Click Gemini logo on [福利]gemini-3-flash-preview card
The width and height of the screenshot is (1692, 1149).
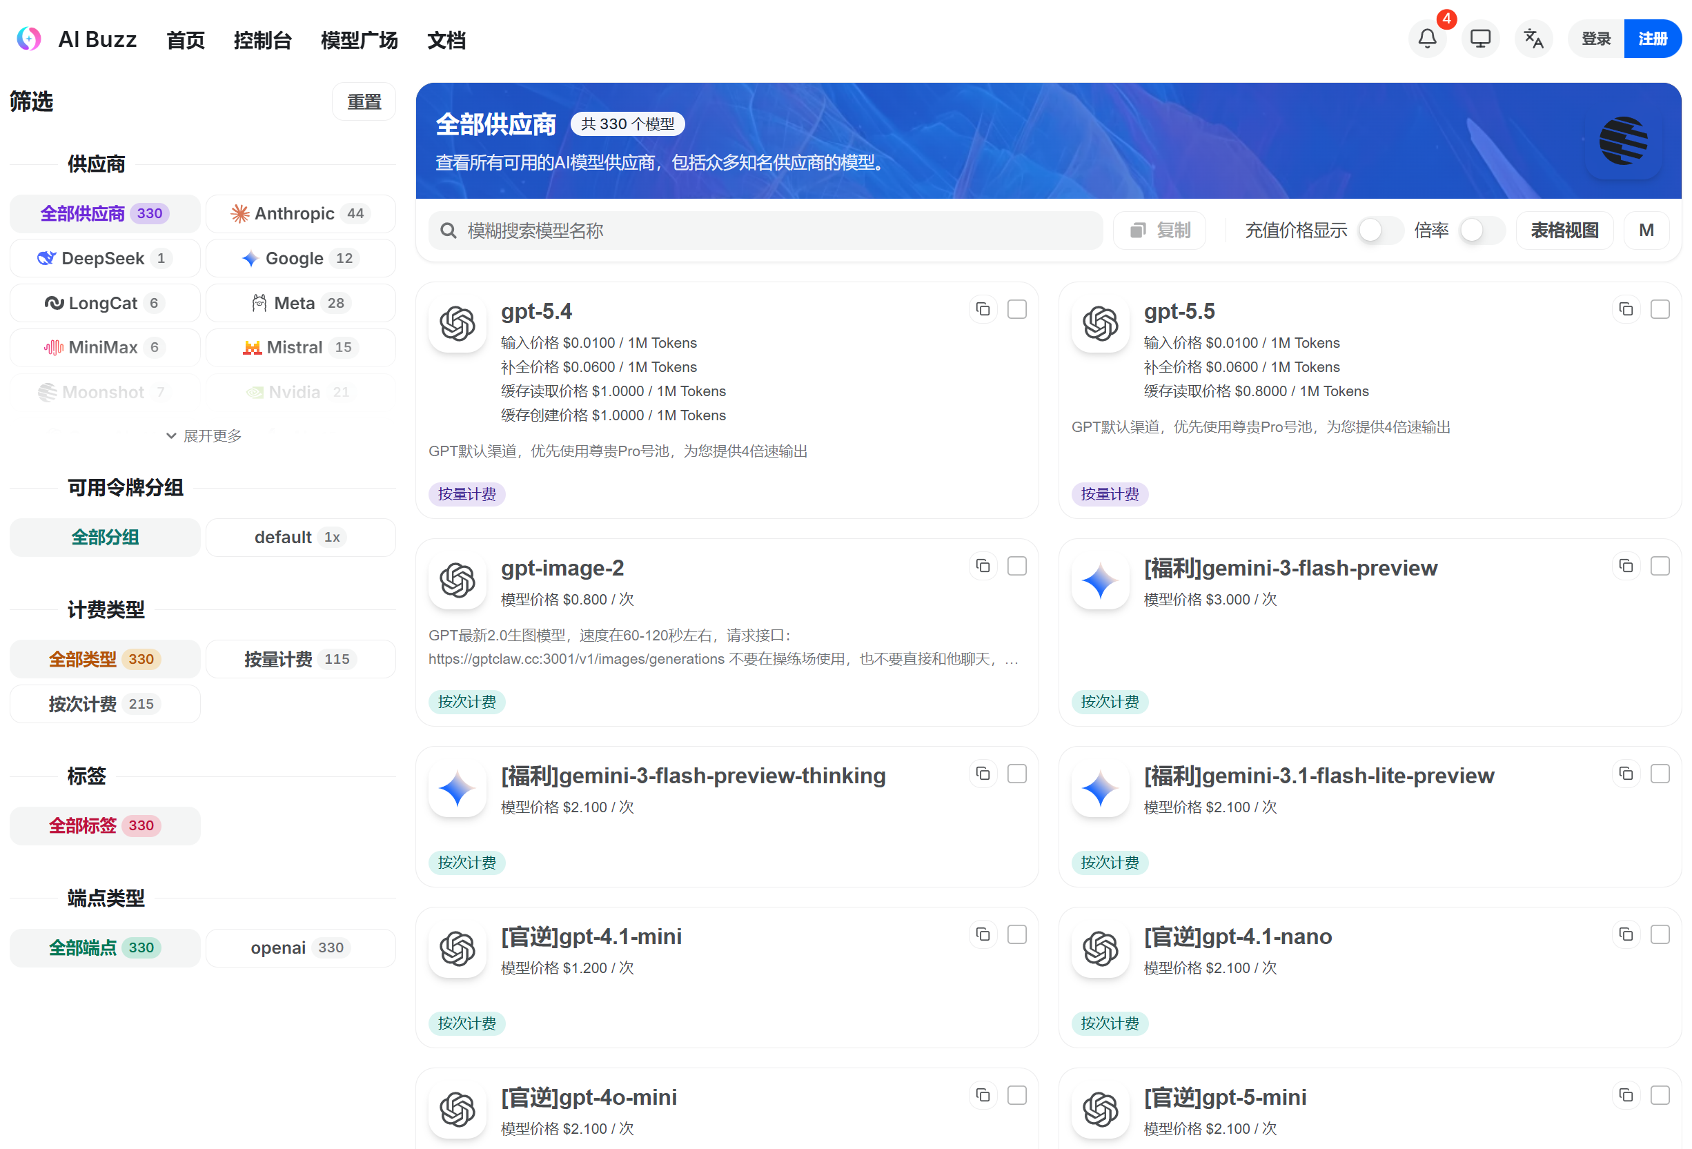point(1100,580)
